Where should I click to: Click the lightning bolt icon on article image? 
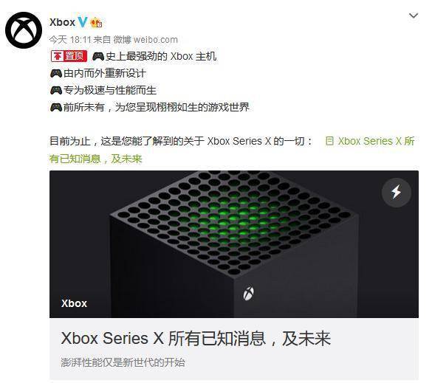coord(397,192)
